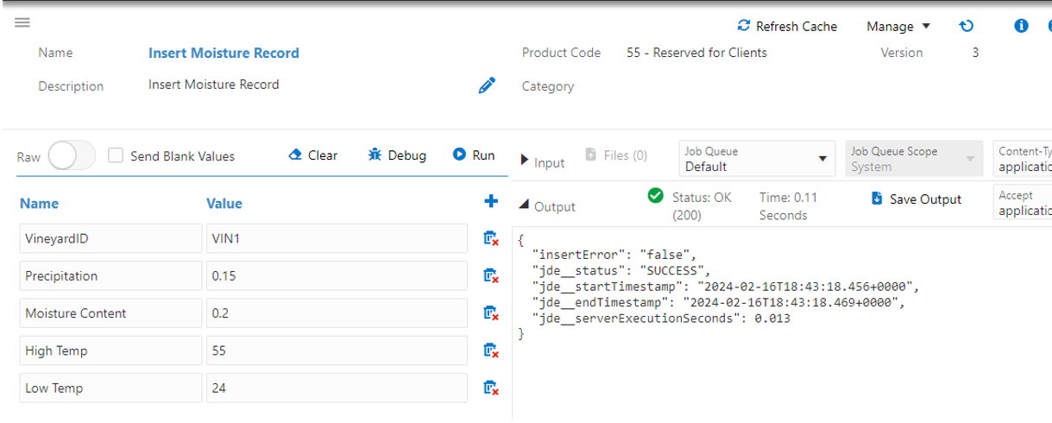Click the blue plus add-row icon
The height and width of the screenshot is (423, 1052).
pyautogui.click(x=491, y=202)
